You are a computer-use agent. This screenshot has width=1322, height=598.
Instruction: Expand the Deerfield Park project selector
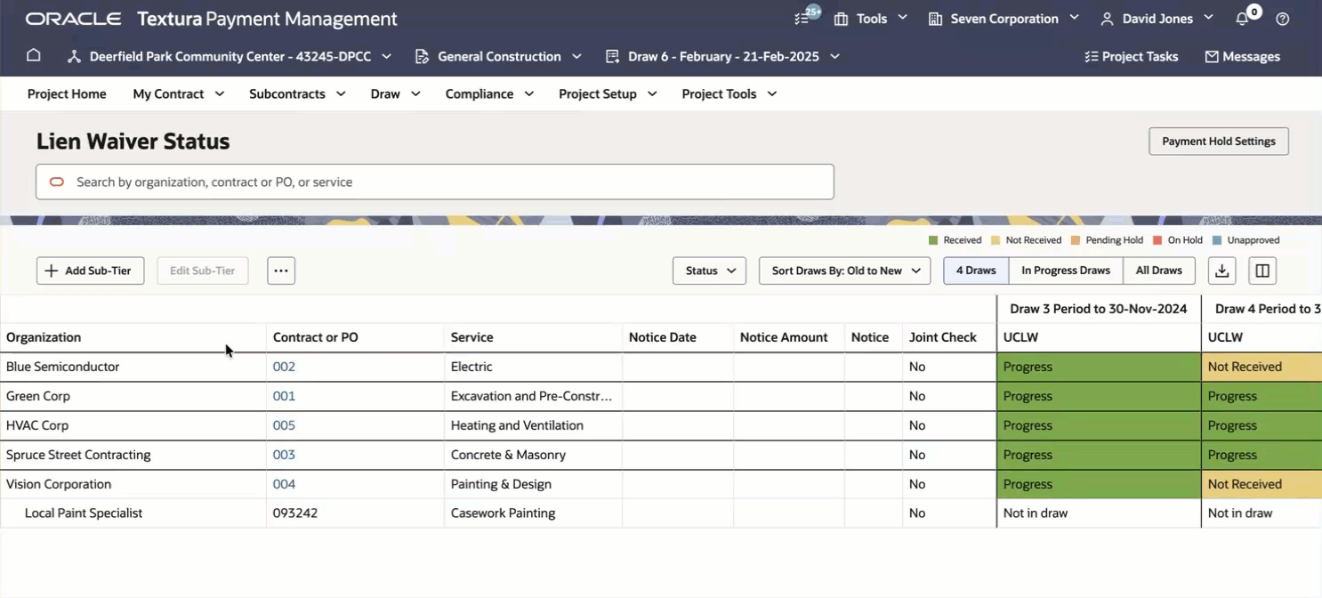pos(386,56)
